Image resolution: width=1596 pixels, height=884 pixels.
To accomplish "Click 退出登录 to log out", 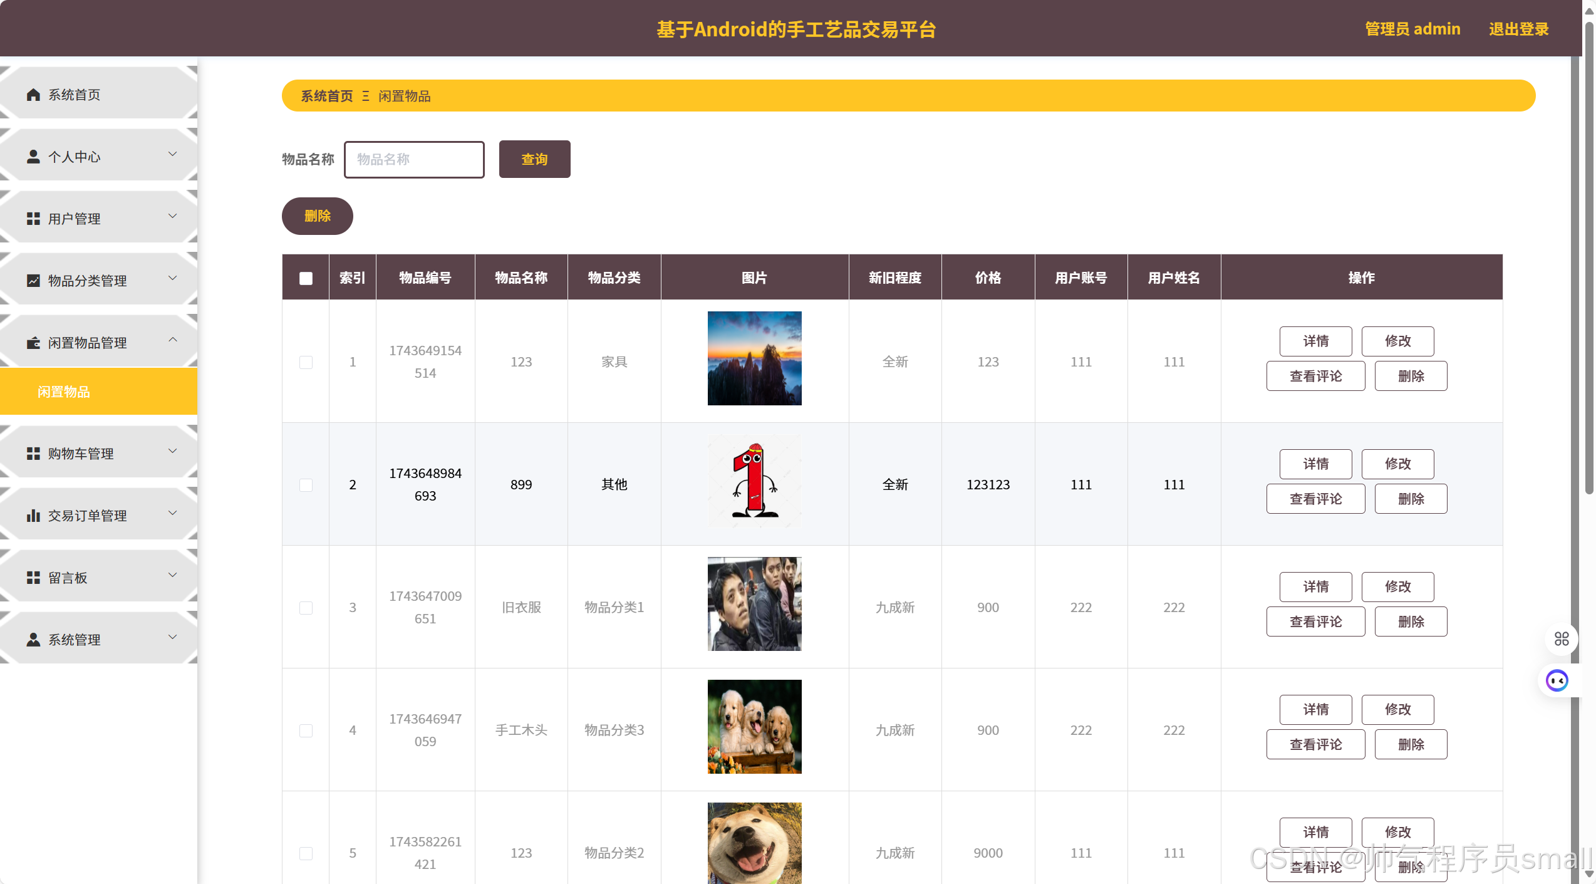I will (x=1518, y=29).
